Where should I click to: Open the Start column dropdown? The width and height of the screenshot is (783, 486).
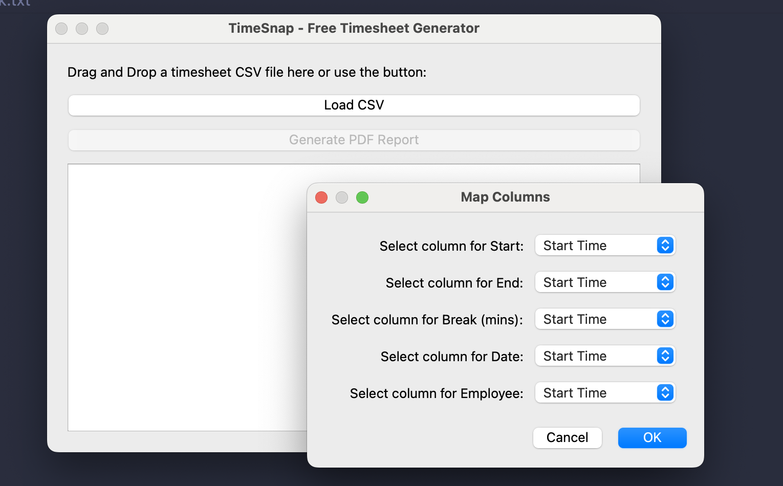605,246
